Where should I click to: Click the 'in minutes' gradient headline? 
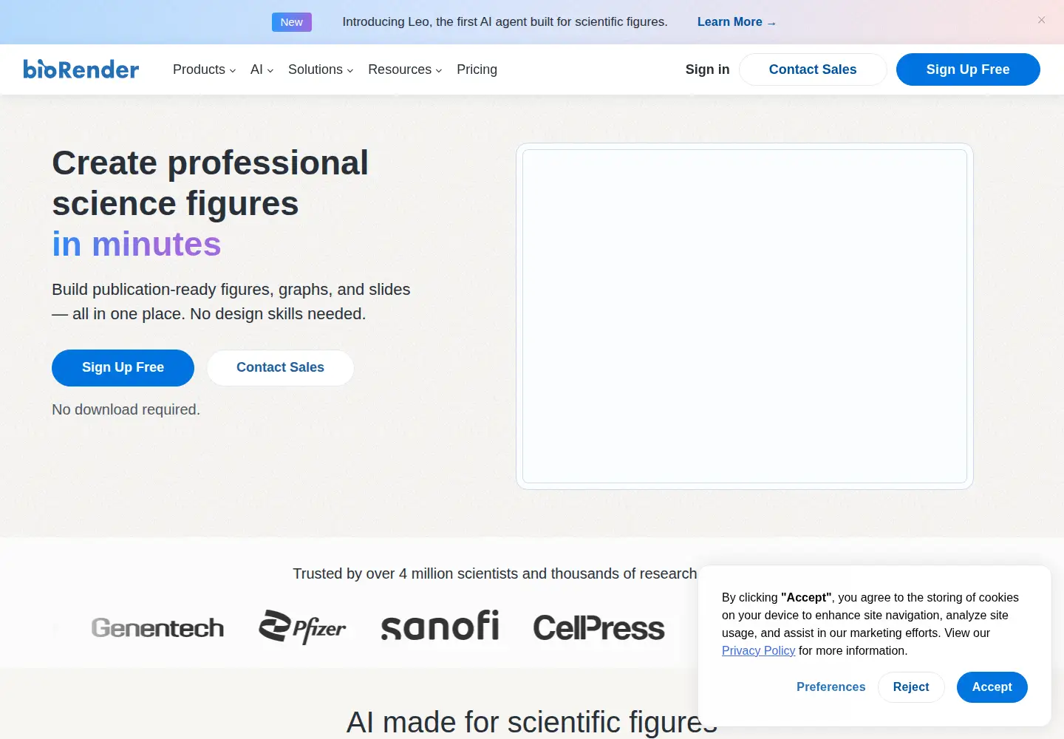(137, 245)
